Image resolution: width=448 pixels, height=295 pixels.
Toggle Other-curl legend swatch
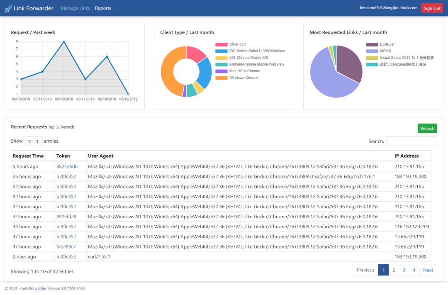[221, 44]
